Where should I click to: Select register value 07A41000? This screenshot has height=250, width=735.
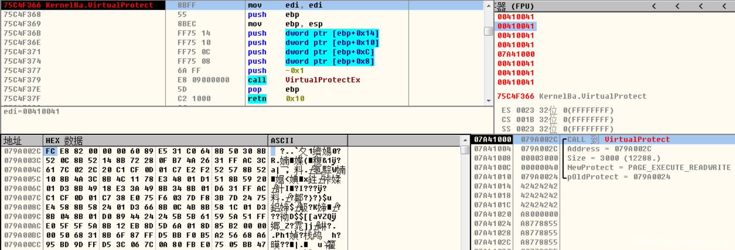[x=516, y=54]
